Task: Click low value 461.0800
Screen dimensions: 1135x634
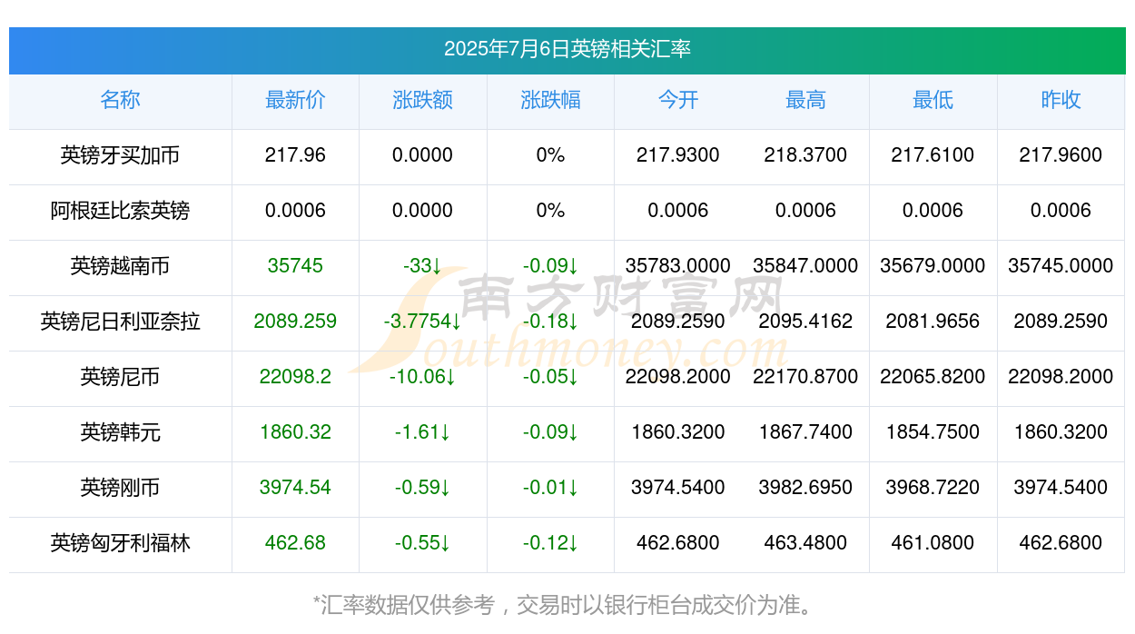Action: pos(933,543)
